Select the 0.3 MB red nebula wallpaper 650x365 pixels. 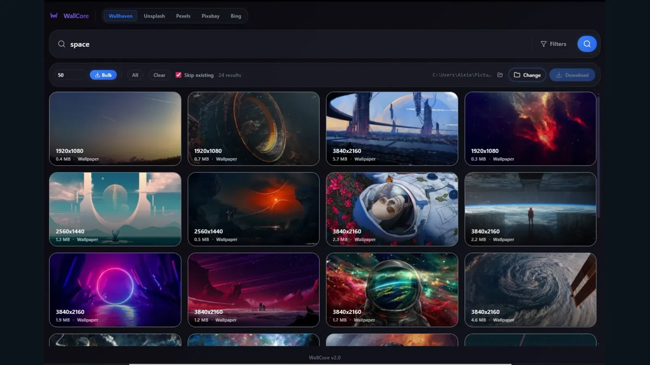[x=531, y=129]
